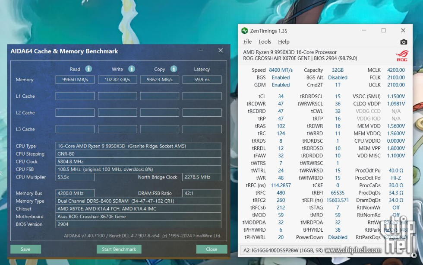Click the Copy info icon in AIDA64
The height and width of the screenshot is (265, 423).
174,69
